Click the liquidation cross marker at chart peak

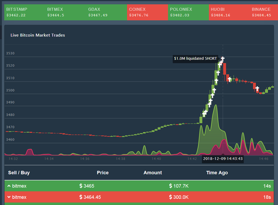tap(223, 58)
